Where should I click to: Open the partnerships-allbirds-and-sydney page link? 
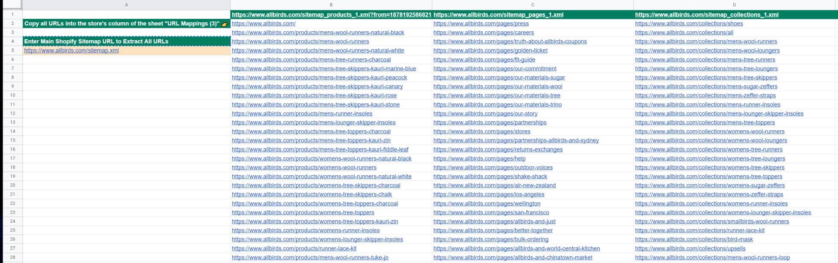pyautogui.click(x=516, y=140)
